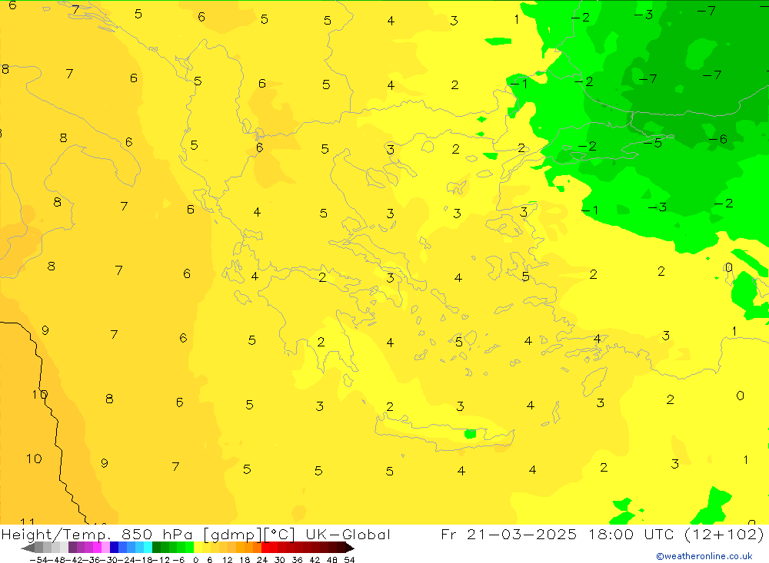Click the UK-Global model name

tap(348, 535)
